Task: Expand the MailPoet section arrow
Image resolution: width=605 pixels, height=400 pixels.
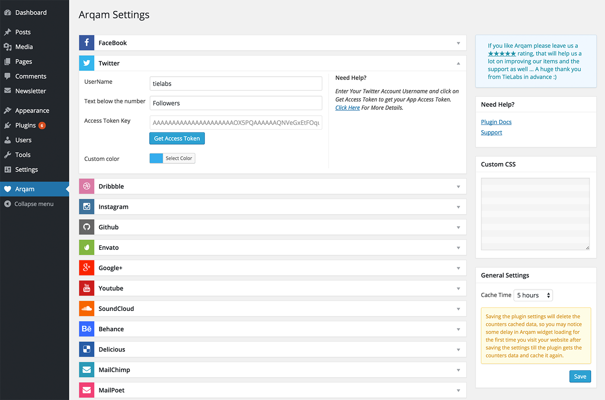Action: click(x=458, y=390)
